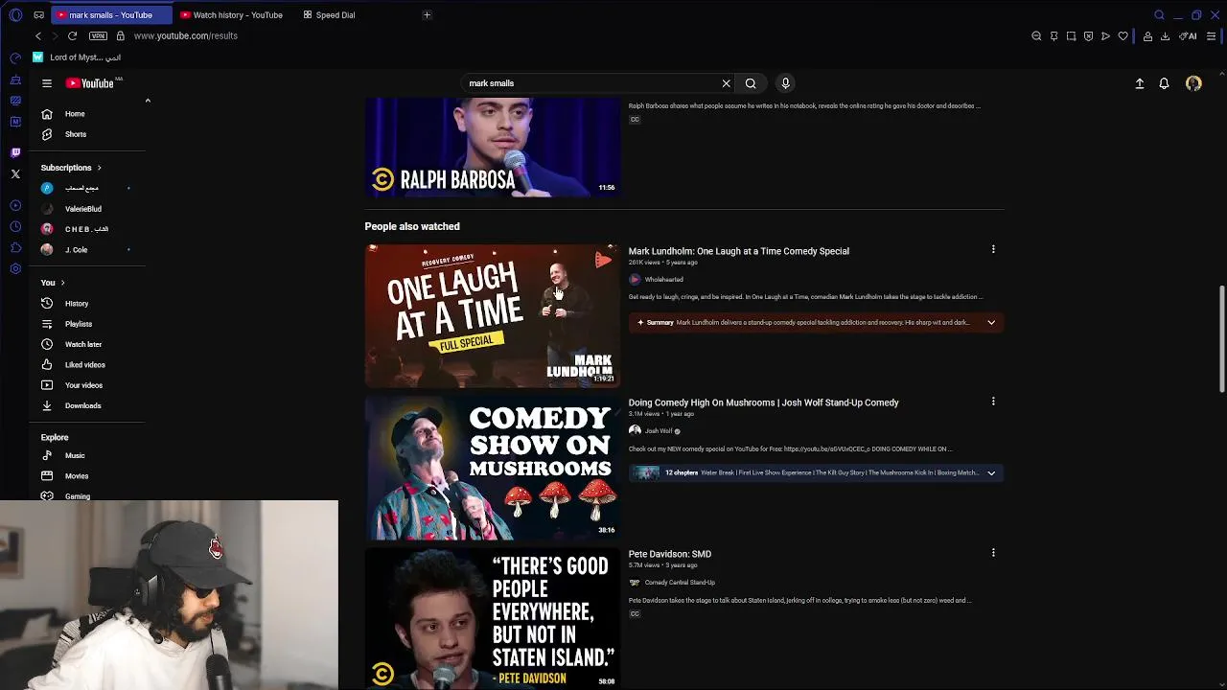The height and width of the screenshot is (690, 1227).
Task: Select the 'mark smalls - YouTube' tab
Action: click(110, 14)
